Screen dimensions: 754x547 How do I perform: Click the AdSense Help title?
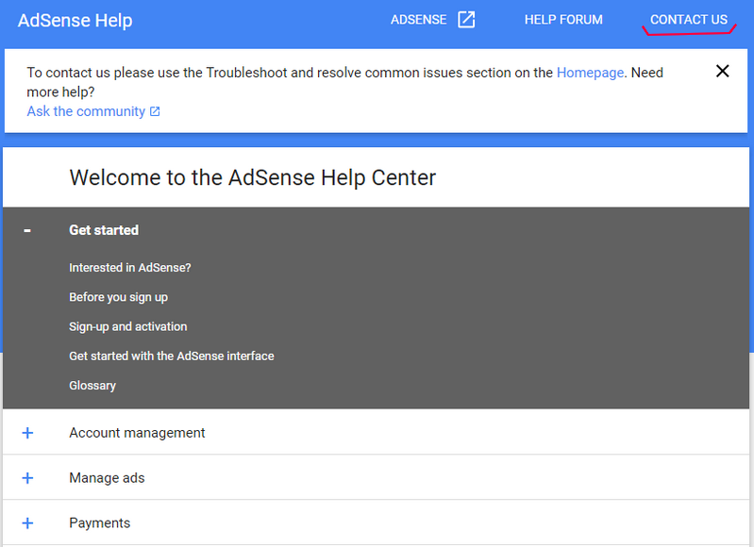click(x=75, y=21)
